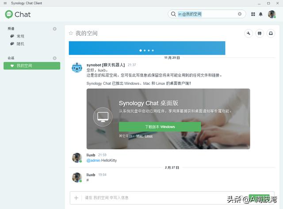Click the 19:04 message timestamp
283x209 pixels.
click(x=102, y=175)
